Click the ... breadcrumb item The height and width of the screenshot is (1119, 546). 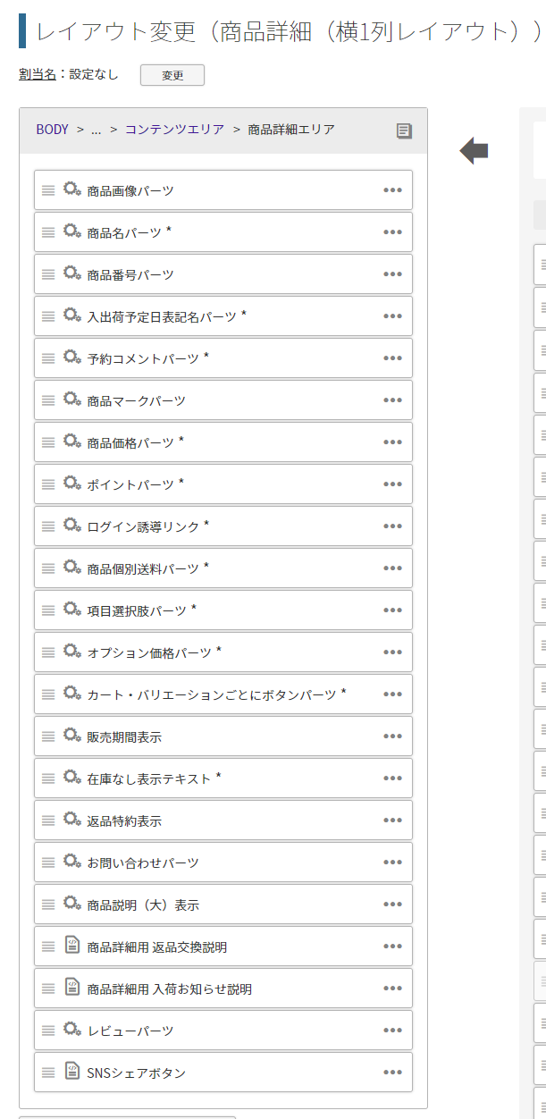coord(96,130)
